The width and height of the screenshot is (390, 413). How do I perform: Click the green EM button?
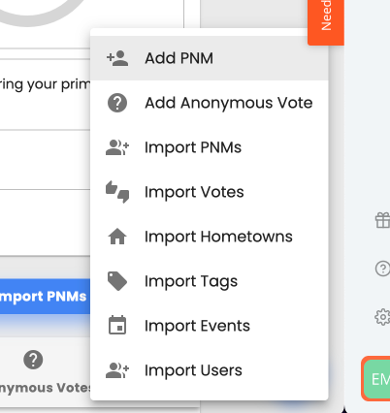377,378
